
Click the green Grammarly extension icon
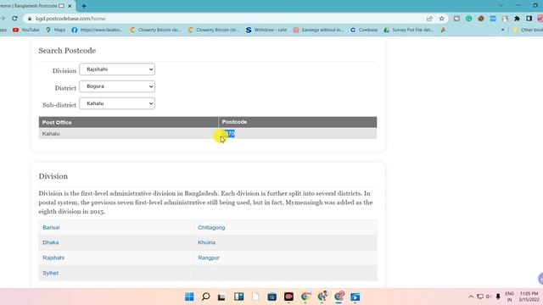[x=469, y=19]
